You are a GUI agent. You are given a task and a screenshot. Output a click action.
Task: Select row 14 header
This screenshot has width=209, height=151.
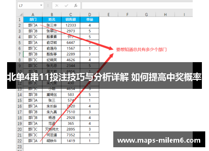click(20, 95)
